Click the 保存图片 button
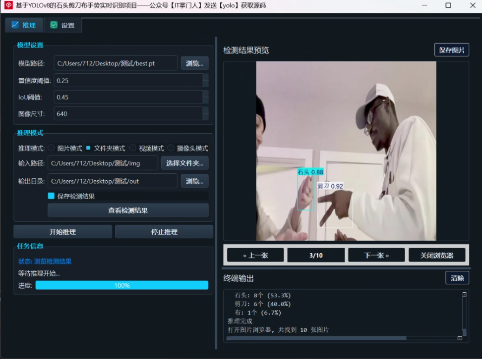Image resolution: width=482 pixels, height=359 pixels. 452,50
